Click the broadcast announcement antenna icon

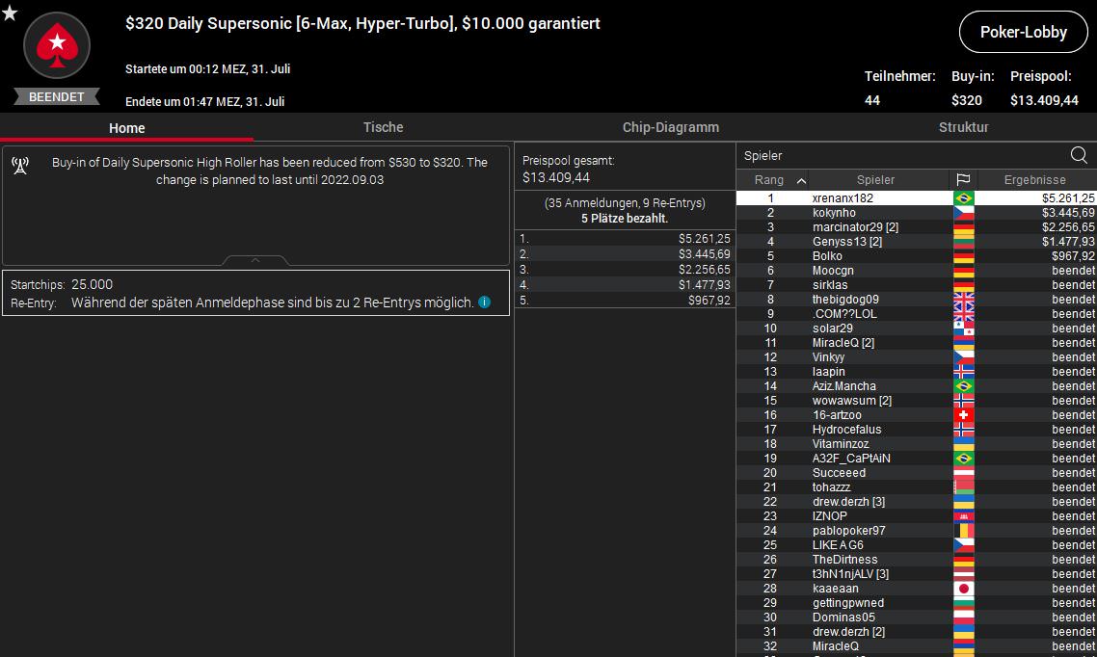point(20,165)
